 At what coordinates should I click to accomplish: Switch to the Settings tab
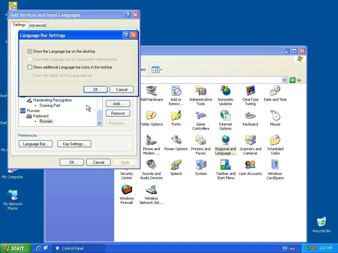pyautogui.click(x=19, y=25)
